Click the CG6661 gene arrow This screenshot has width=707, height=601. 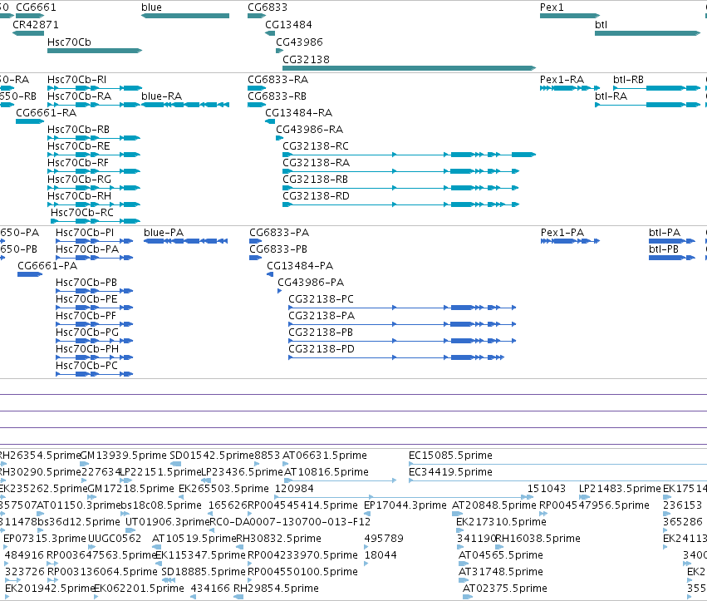pyautogui.click(x=30, y=16)
